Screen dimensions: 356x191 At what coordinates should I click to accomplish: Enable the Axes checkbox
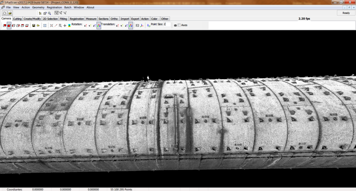click(x=179, y=25)
